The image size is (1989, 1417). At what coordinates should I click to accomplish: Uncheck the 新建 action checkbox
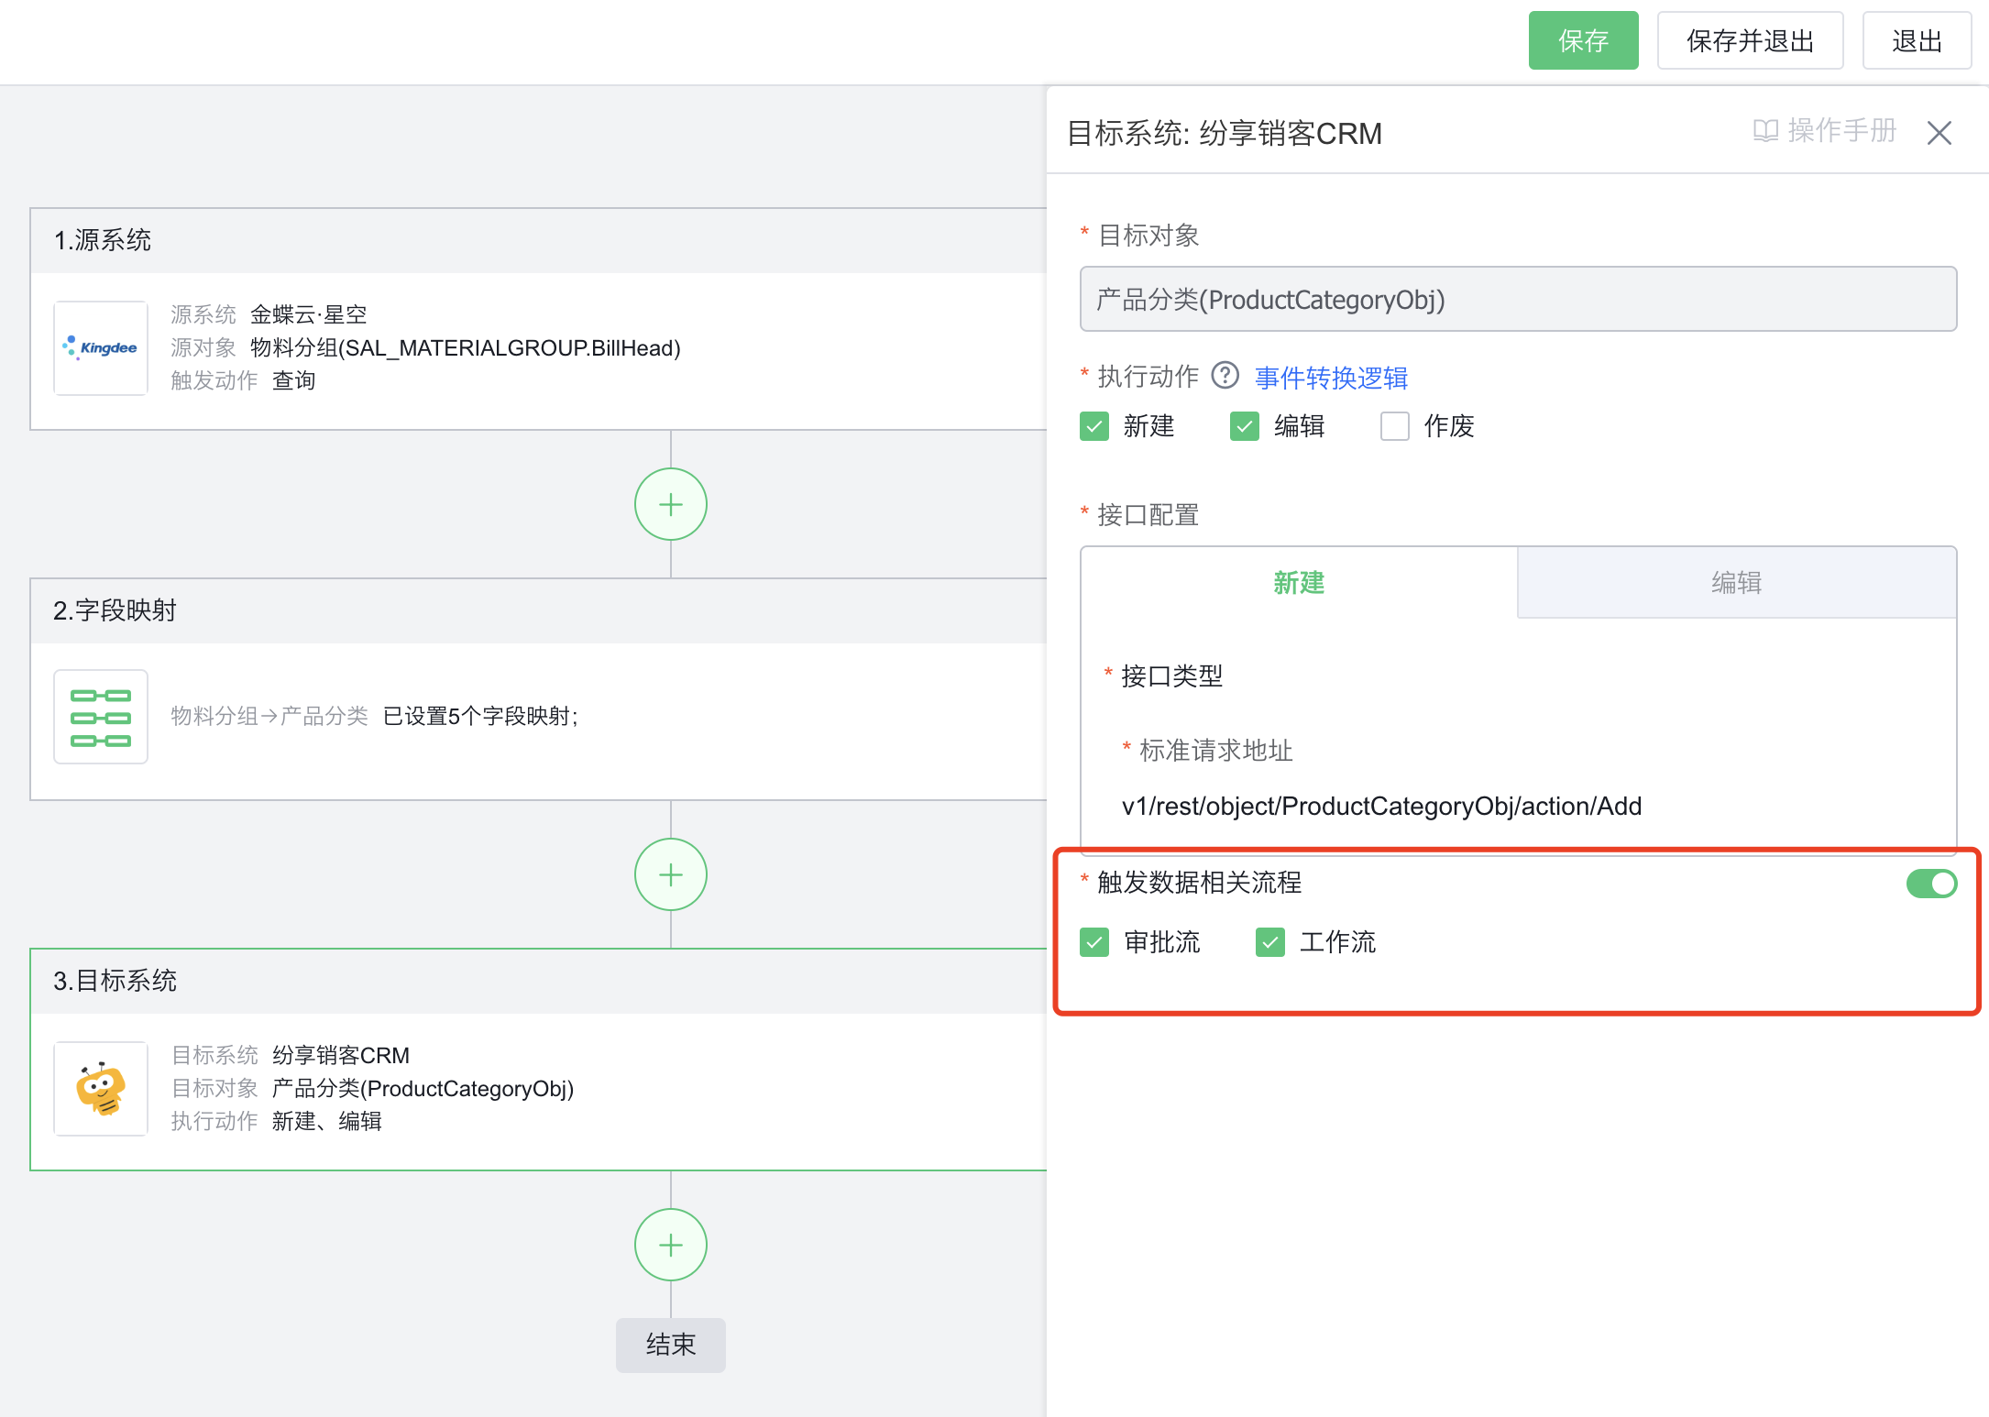pyautogui.click(x=1094, y=426)
